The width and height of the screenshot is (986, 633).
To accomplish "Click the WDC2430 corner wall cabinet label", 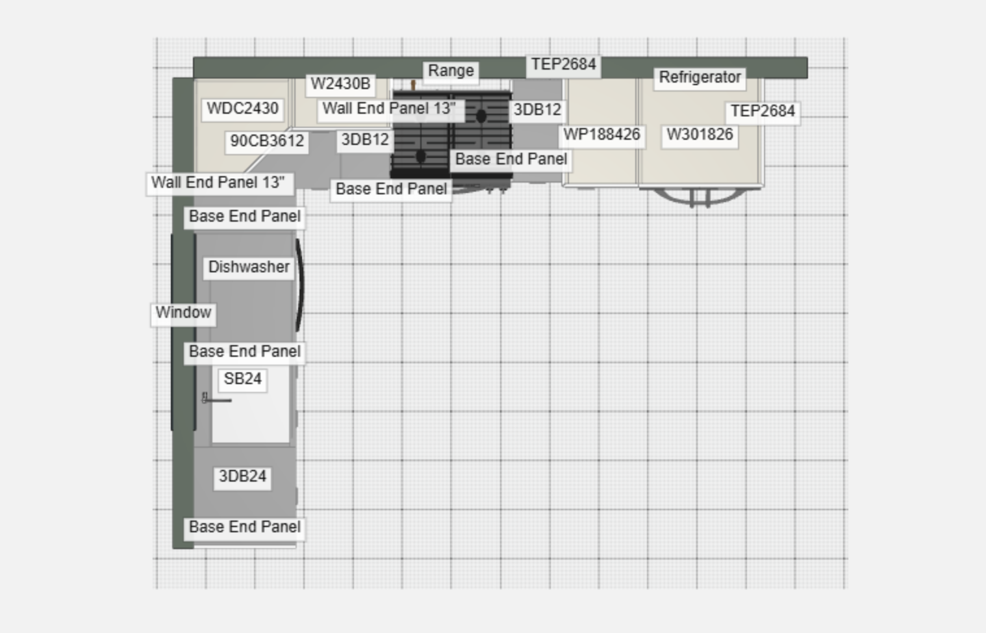I will [x=242, y=109].
